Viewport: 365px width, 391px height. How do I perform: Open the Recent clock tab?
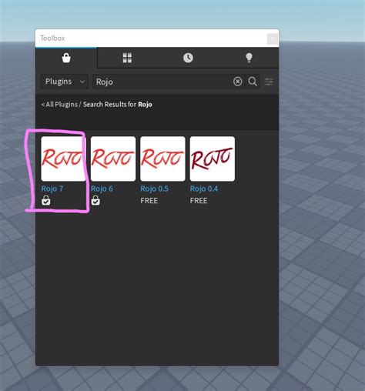188,58
